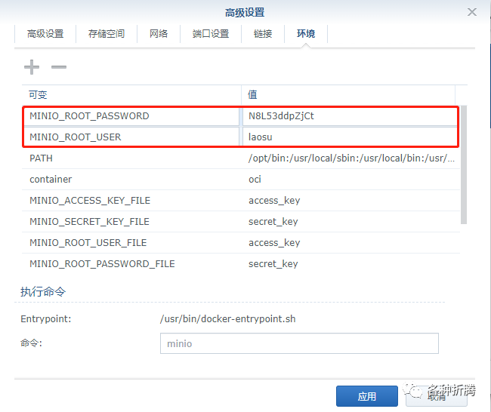
Task: Go to the 端口设置 tab
Action: coord(211,34)
